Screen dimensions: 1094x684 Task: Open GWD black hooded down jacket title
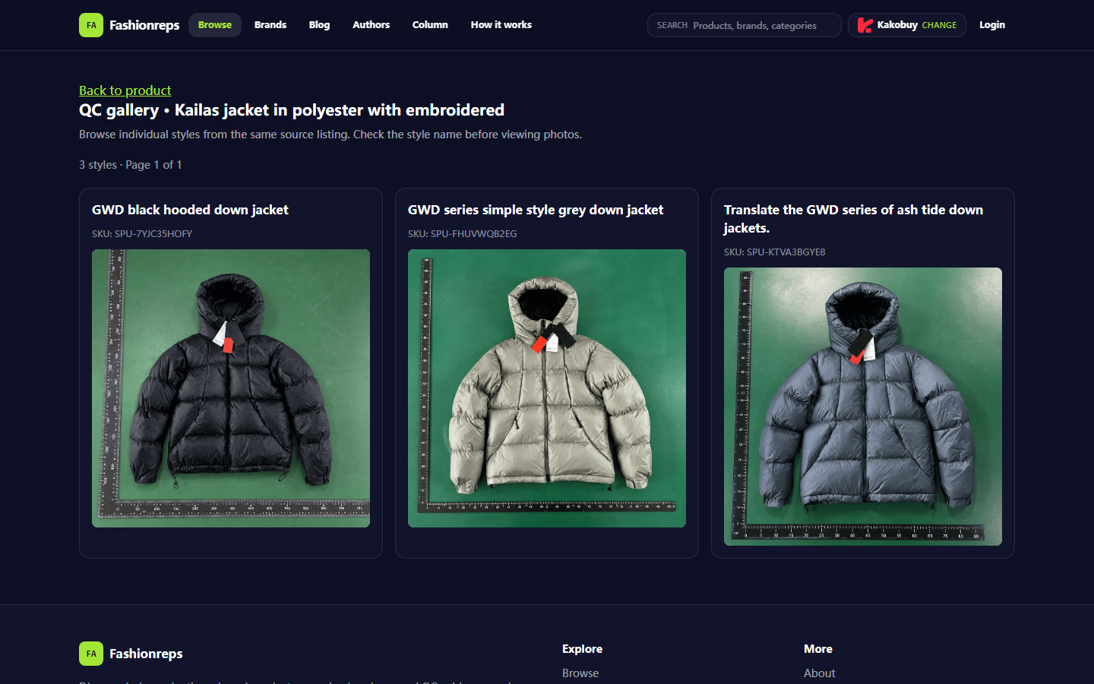190,210
